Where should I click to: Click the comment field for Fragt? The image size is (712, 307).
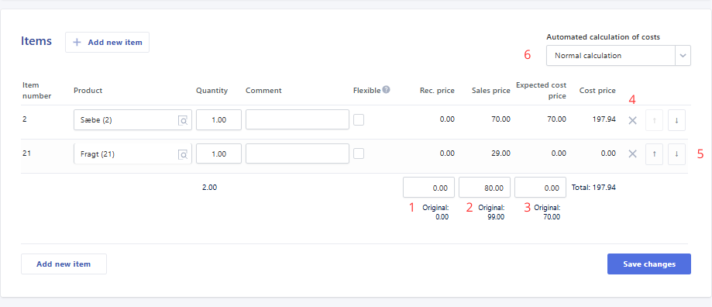pos(298,153)
